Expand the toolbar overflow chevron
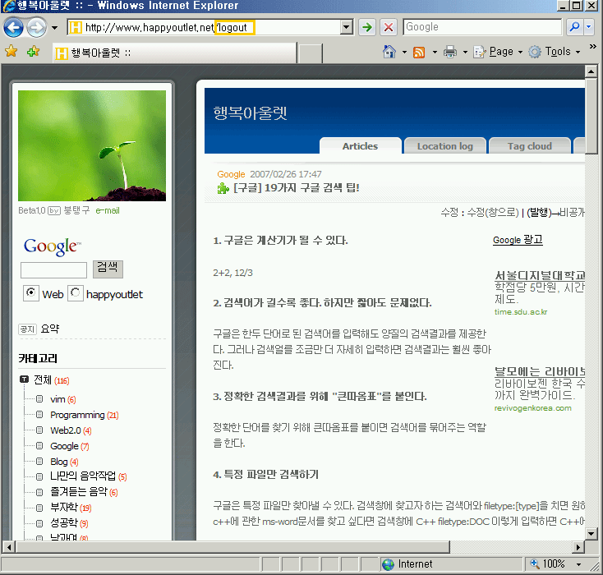 [592, 47]
